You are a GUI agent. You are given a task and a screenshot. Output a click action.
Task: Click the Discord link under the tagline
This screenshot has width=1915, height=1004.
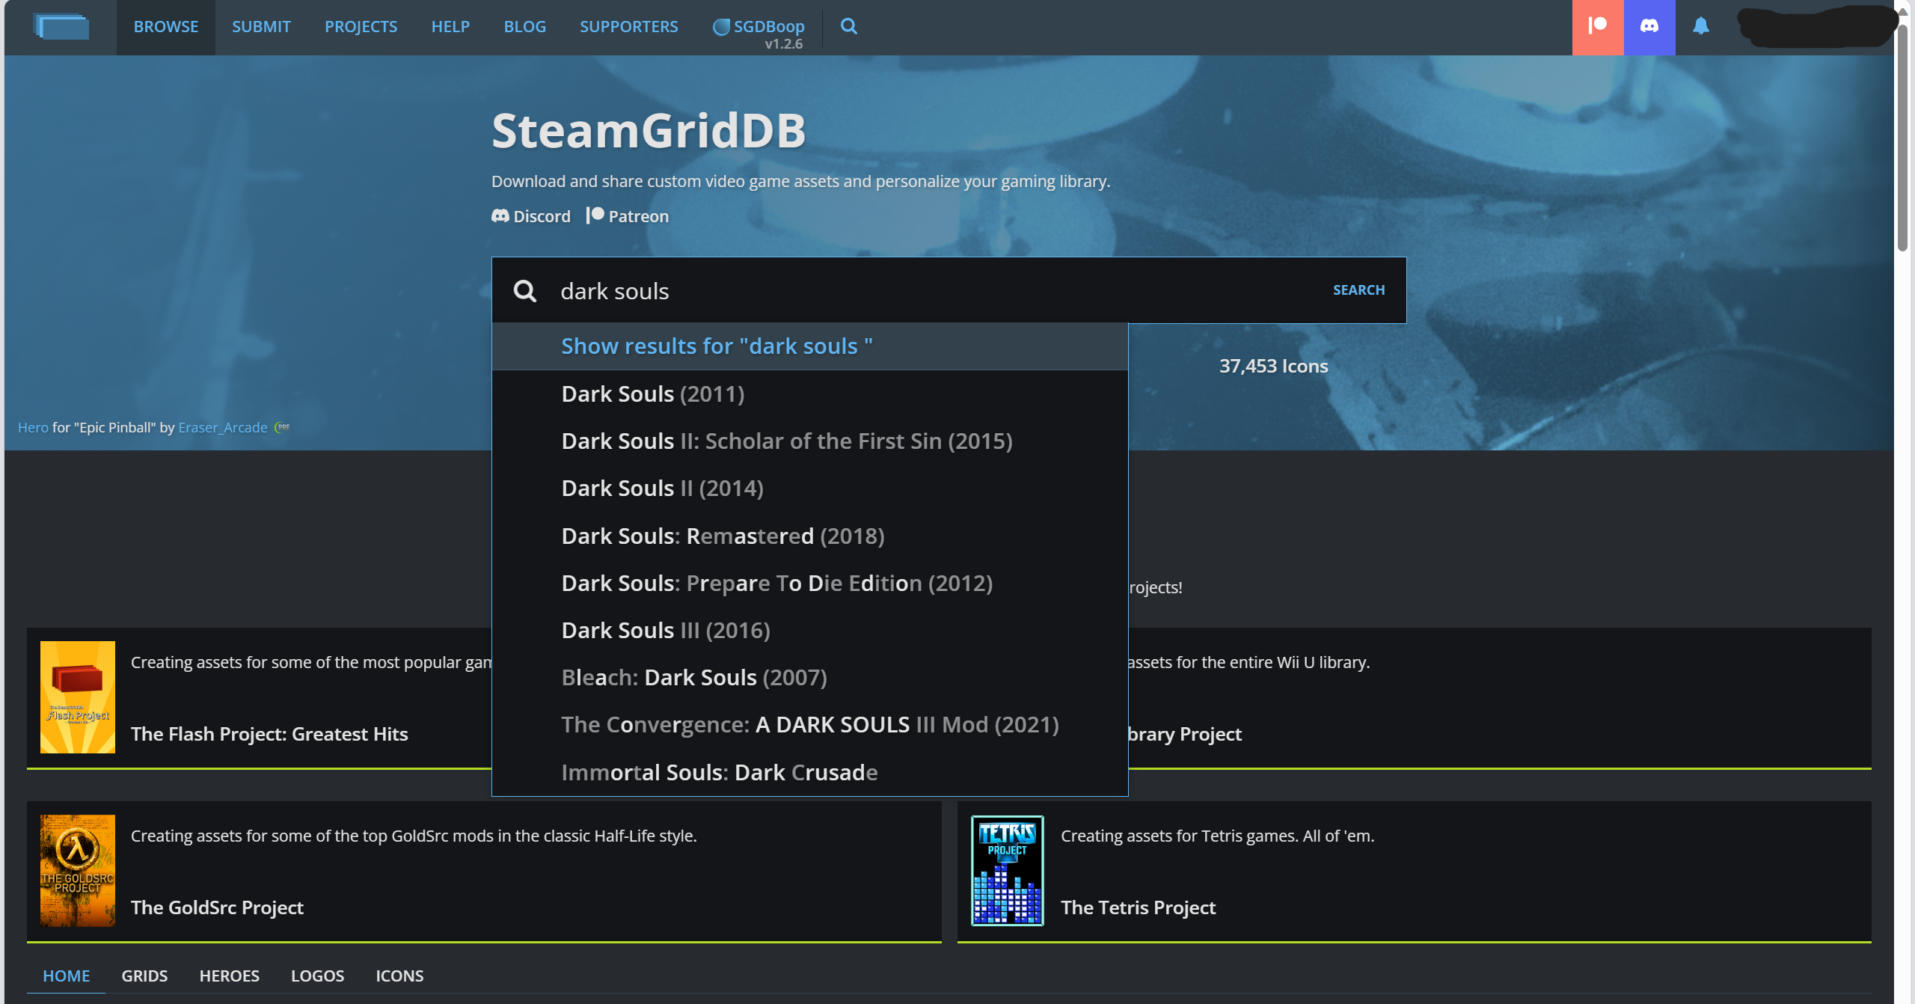pyautogui.click(x=530, y=216)
